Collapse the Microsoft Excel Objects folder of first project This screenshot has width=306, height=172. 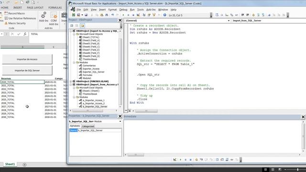(74, 34)
